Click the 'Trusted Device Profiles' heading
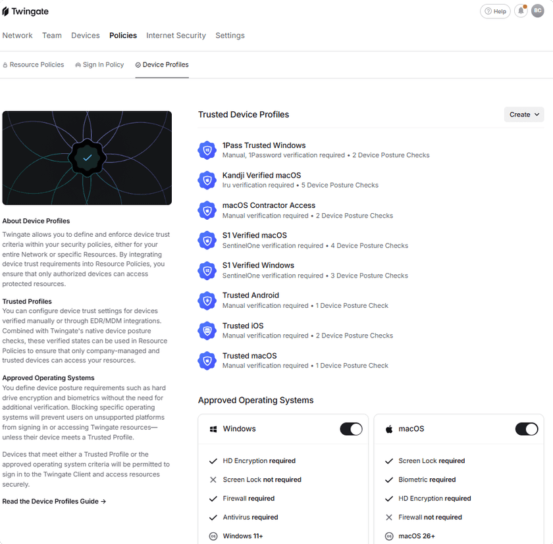This screenshot has height=544, width=553. (244, 114)
